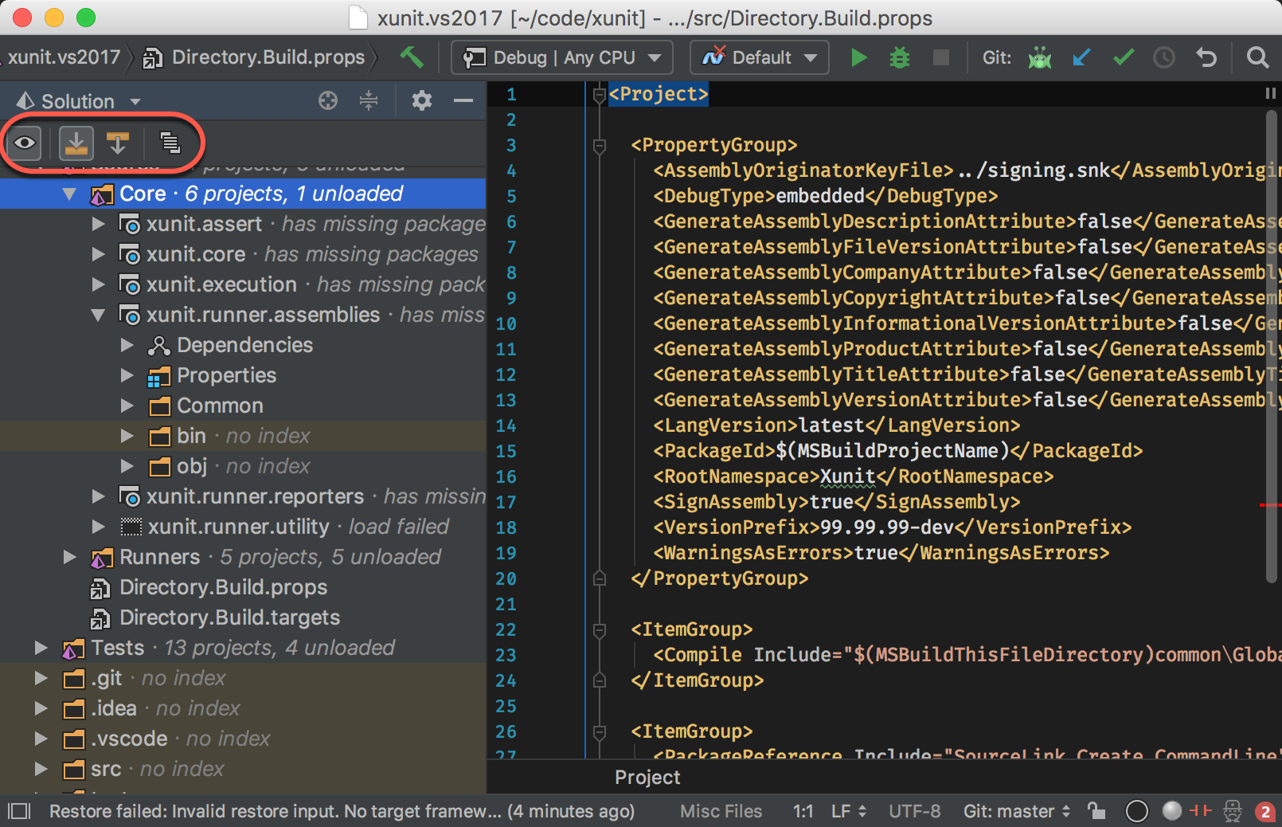Expand xunit.execution project node

[x=98, y=284]
